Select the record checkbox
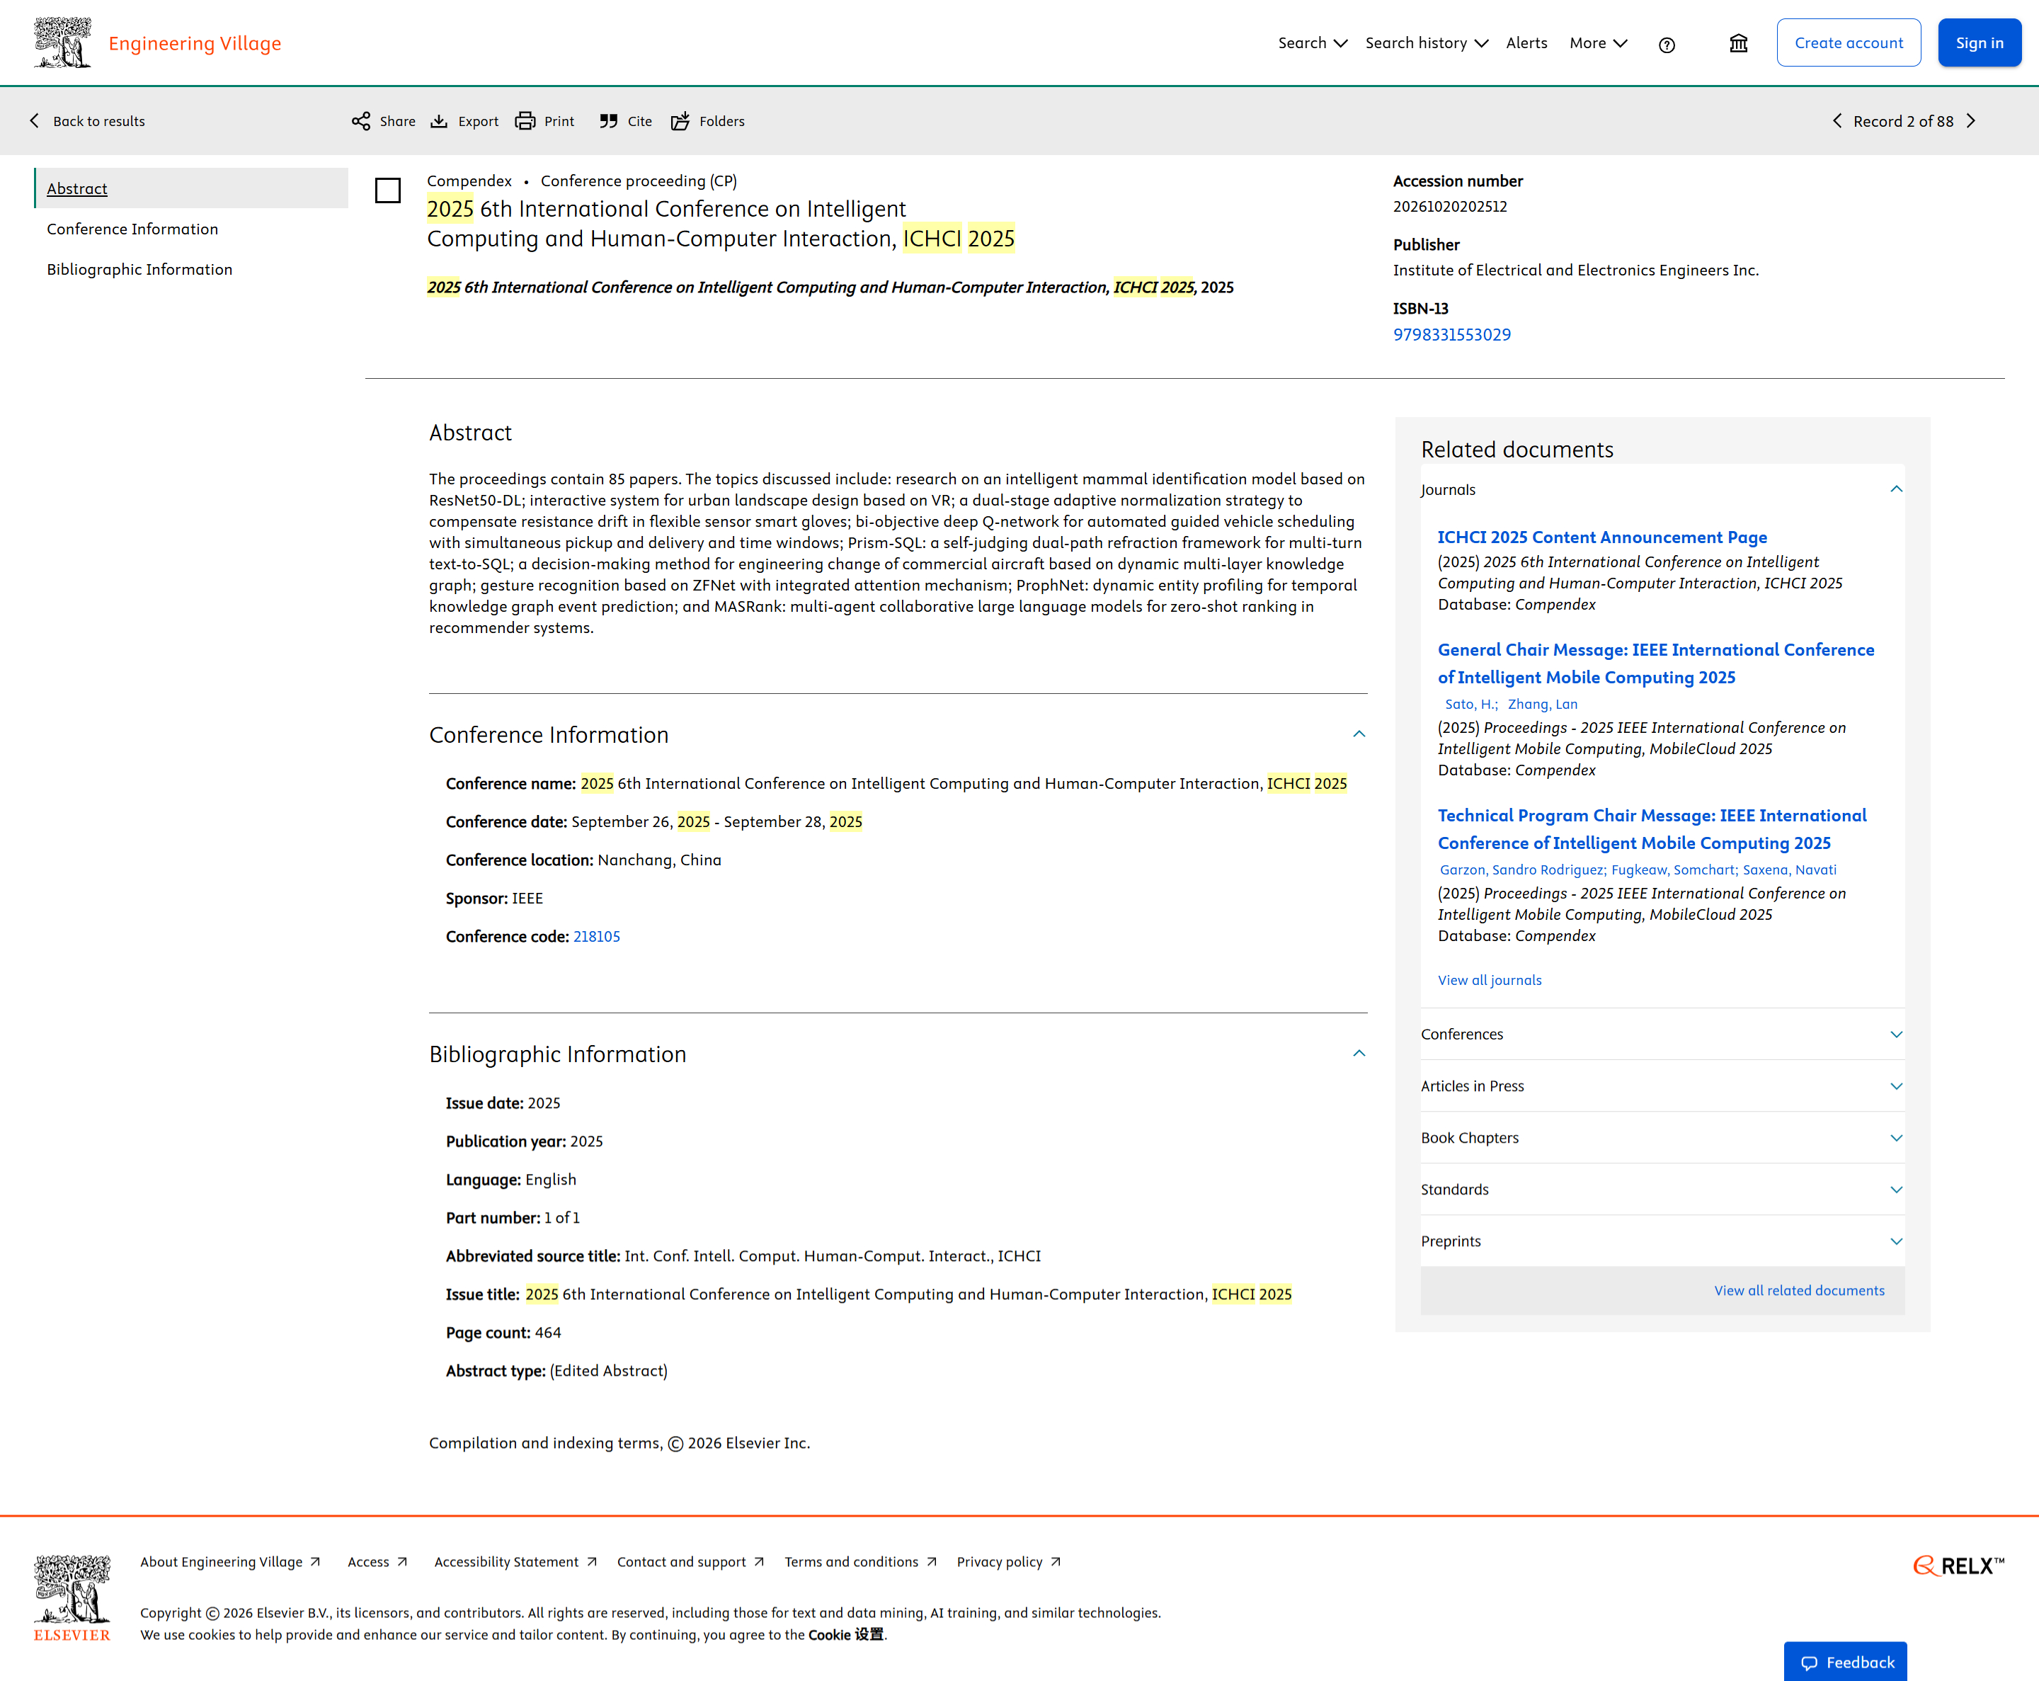 point(388,190)
